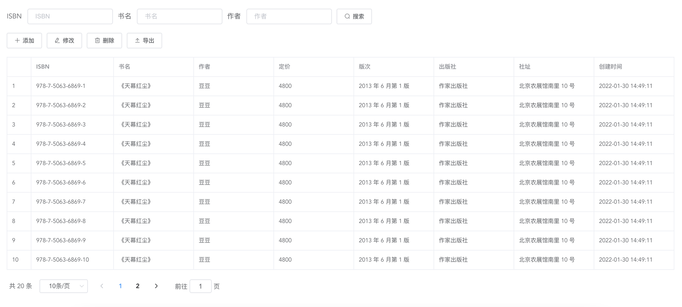Image resolution: width=682 pixels, height=307 pixels.
Task: Click 《天幕红尘》 in row 10
Action: 136,260
